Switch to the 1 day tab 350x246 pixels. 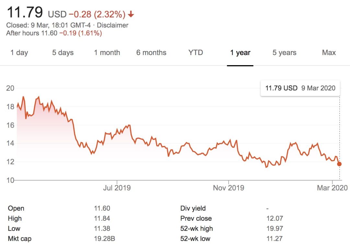click(x=19, y=53)
